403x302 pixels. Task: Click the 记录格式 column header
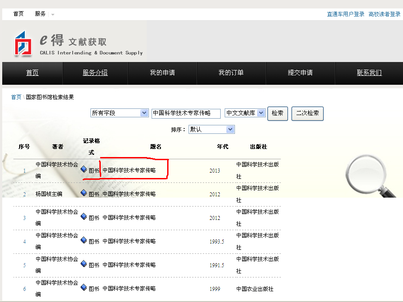coord(91,147)
